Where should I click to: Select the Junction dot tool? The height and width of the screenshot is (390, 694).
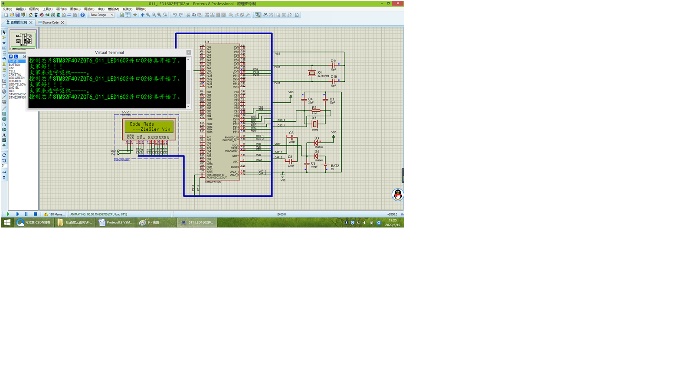(x=4, y=43)
